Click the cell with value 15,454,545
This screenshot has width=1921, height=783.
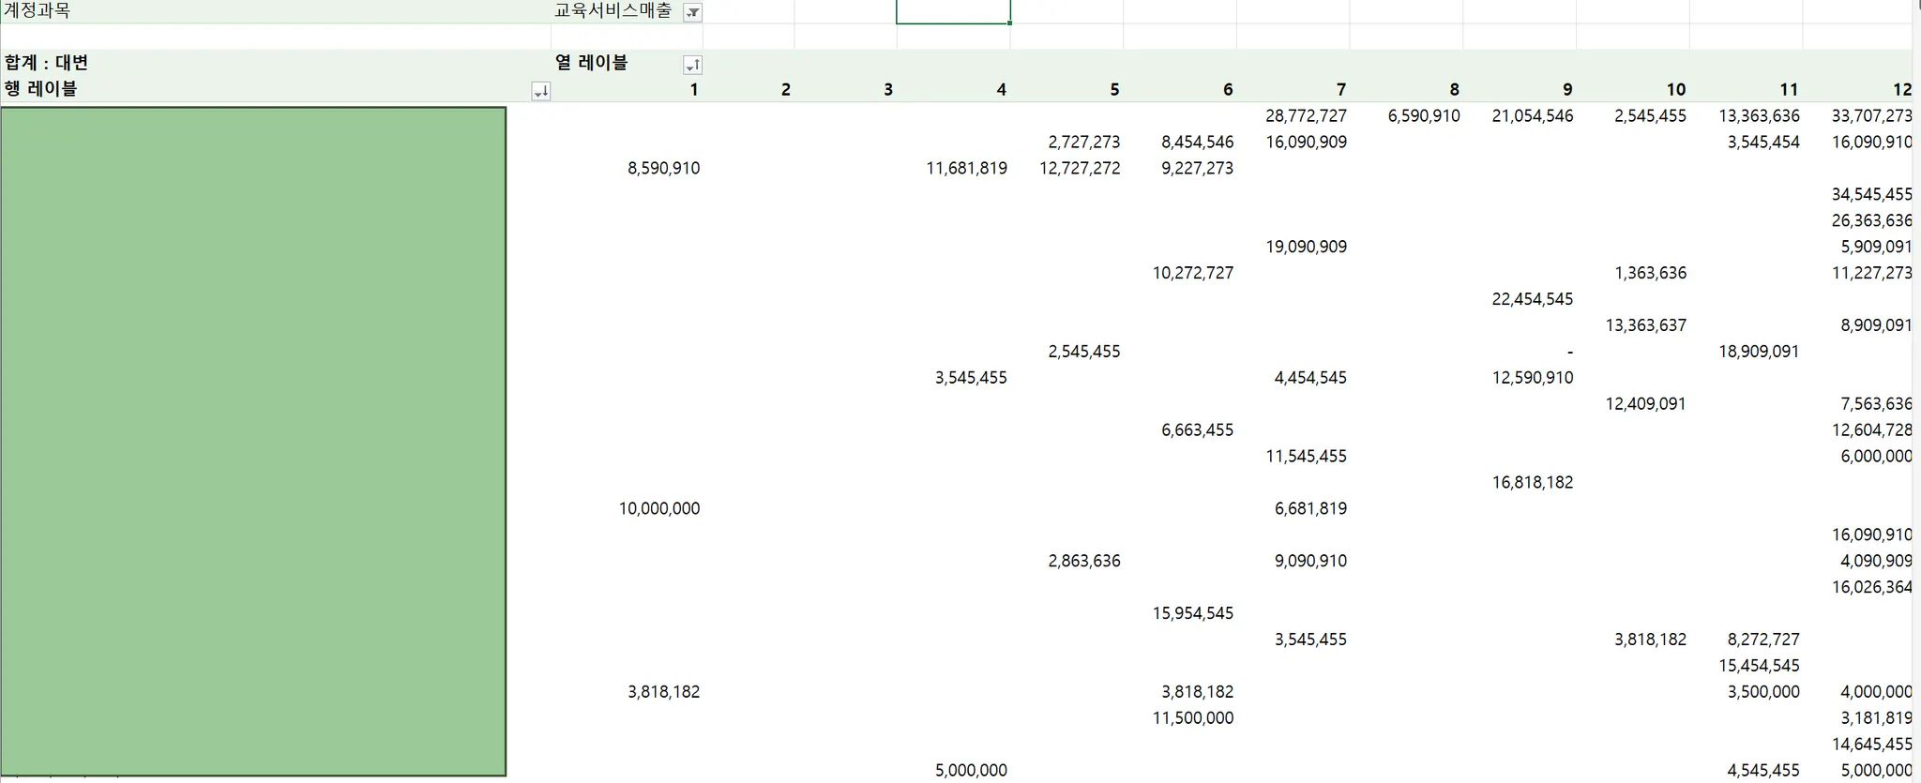coord(1759,667)
